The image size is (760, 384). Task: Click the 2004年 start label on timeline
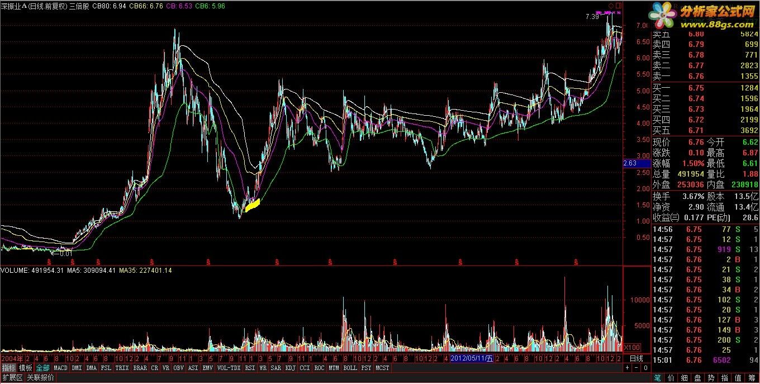point(12,358)
